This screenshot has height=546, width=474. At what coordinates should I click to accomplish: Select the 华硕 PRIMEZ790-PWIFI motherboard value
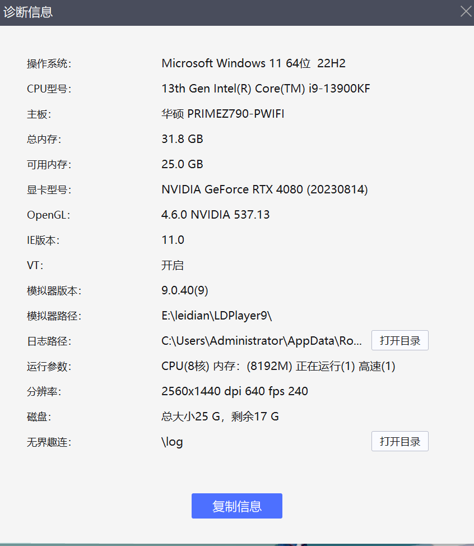tap(222, 114)
